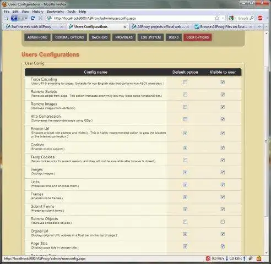Uncheck Cookies default option

coord(185,147)
